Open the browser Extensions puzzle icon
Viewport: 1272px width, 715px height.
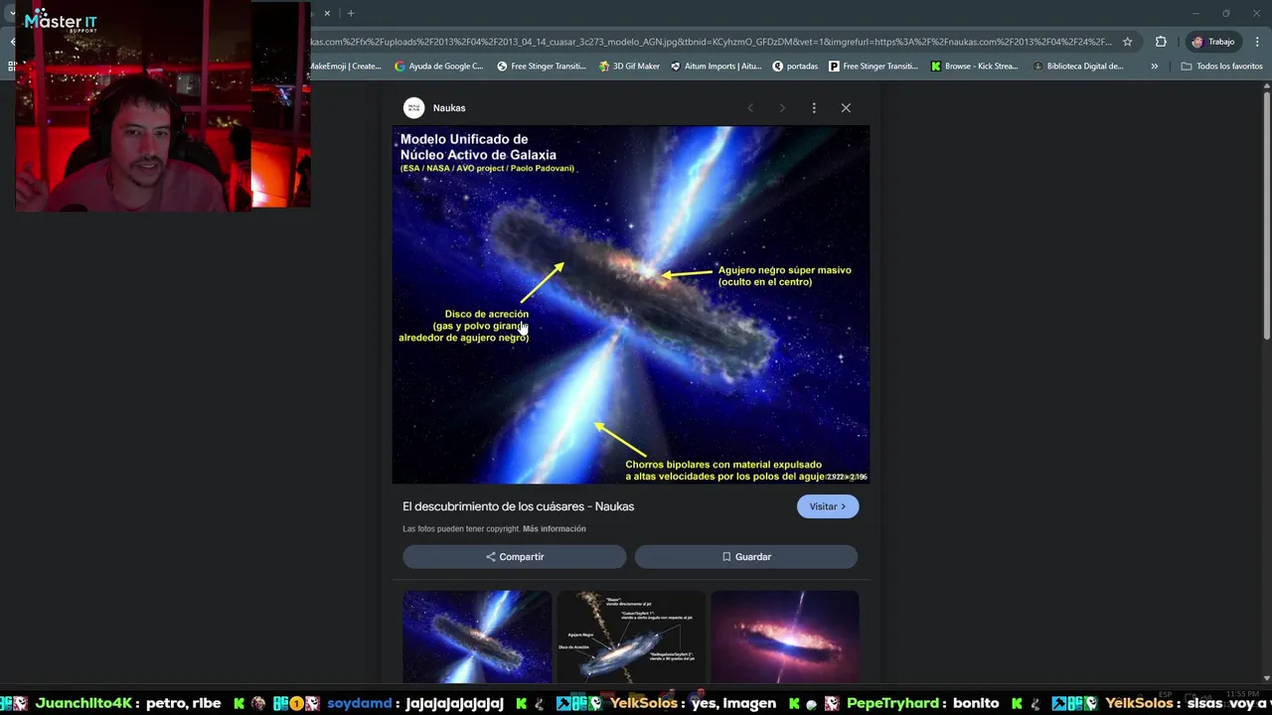[x=1161, y=42]
